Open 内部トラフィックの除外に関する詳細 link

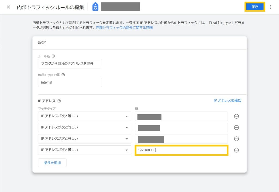124,28
